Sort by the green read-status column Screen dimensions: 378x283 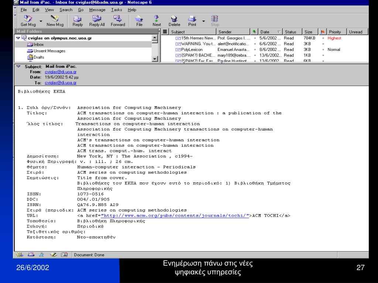tap(254, 32)
